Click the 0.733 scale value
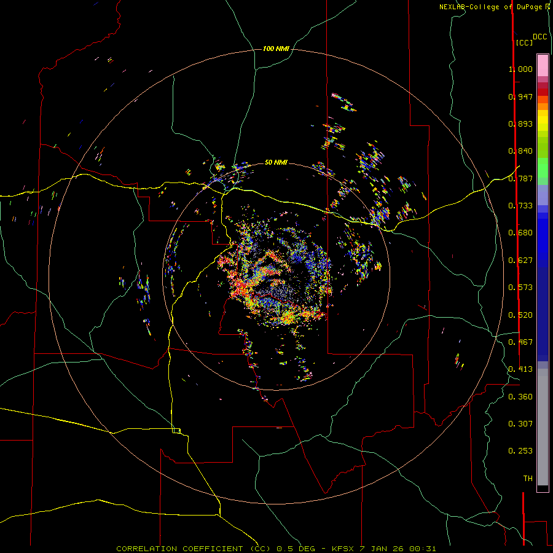 click(520, 206)
